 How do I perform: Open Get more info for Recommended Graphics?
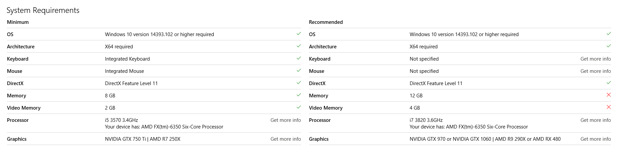point(595,139)
